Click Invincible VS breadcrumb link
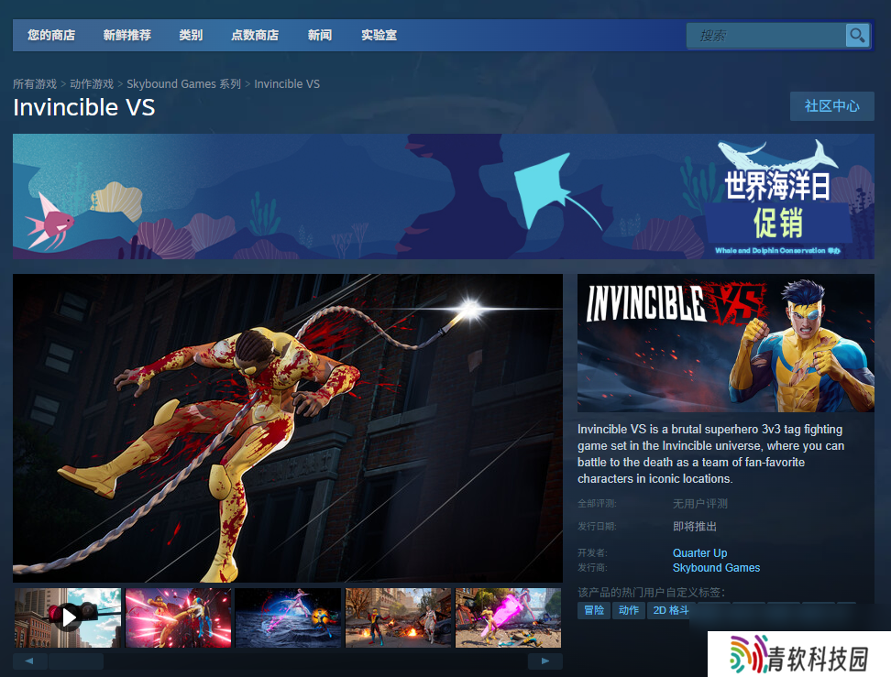This screenshot has width=891, height=677. point(287,84)
